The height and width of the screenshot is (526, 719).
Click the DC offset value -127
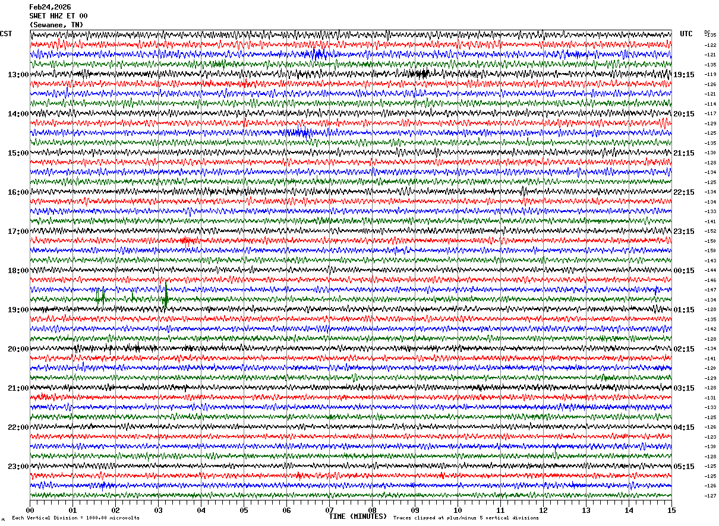point(710,496)
